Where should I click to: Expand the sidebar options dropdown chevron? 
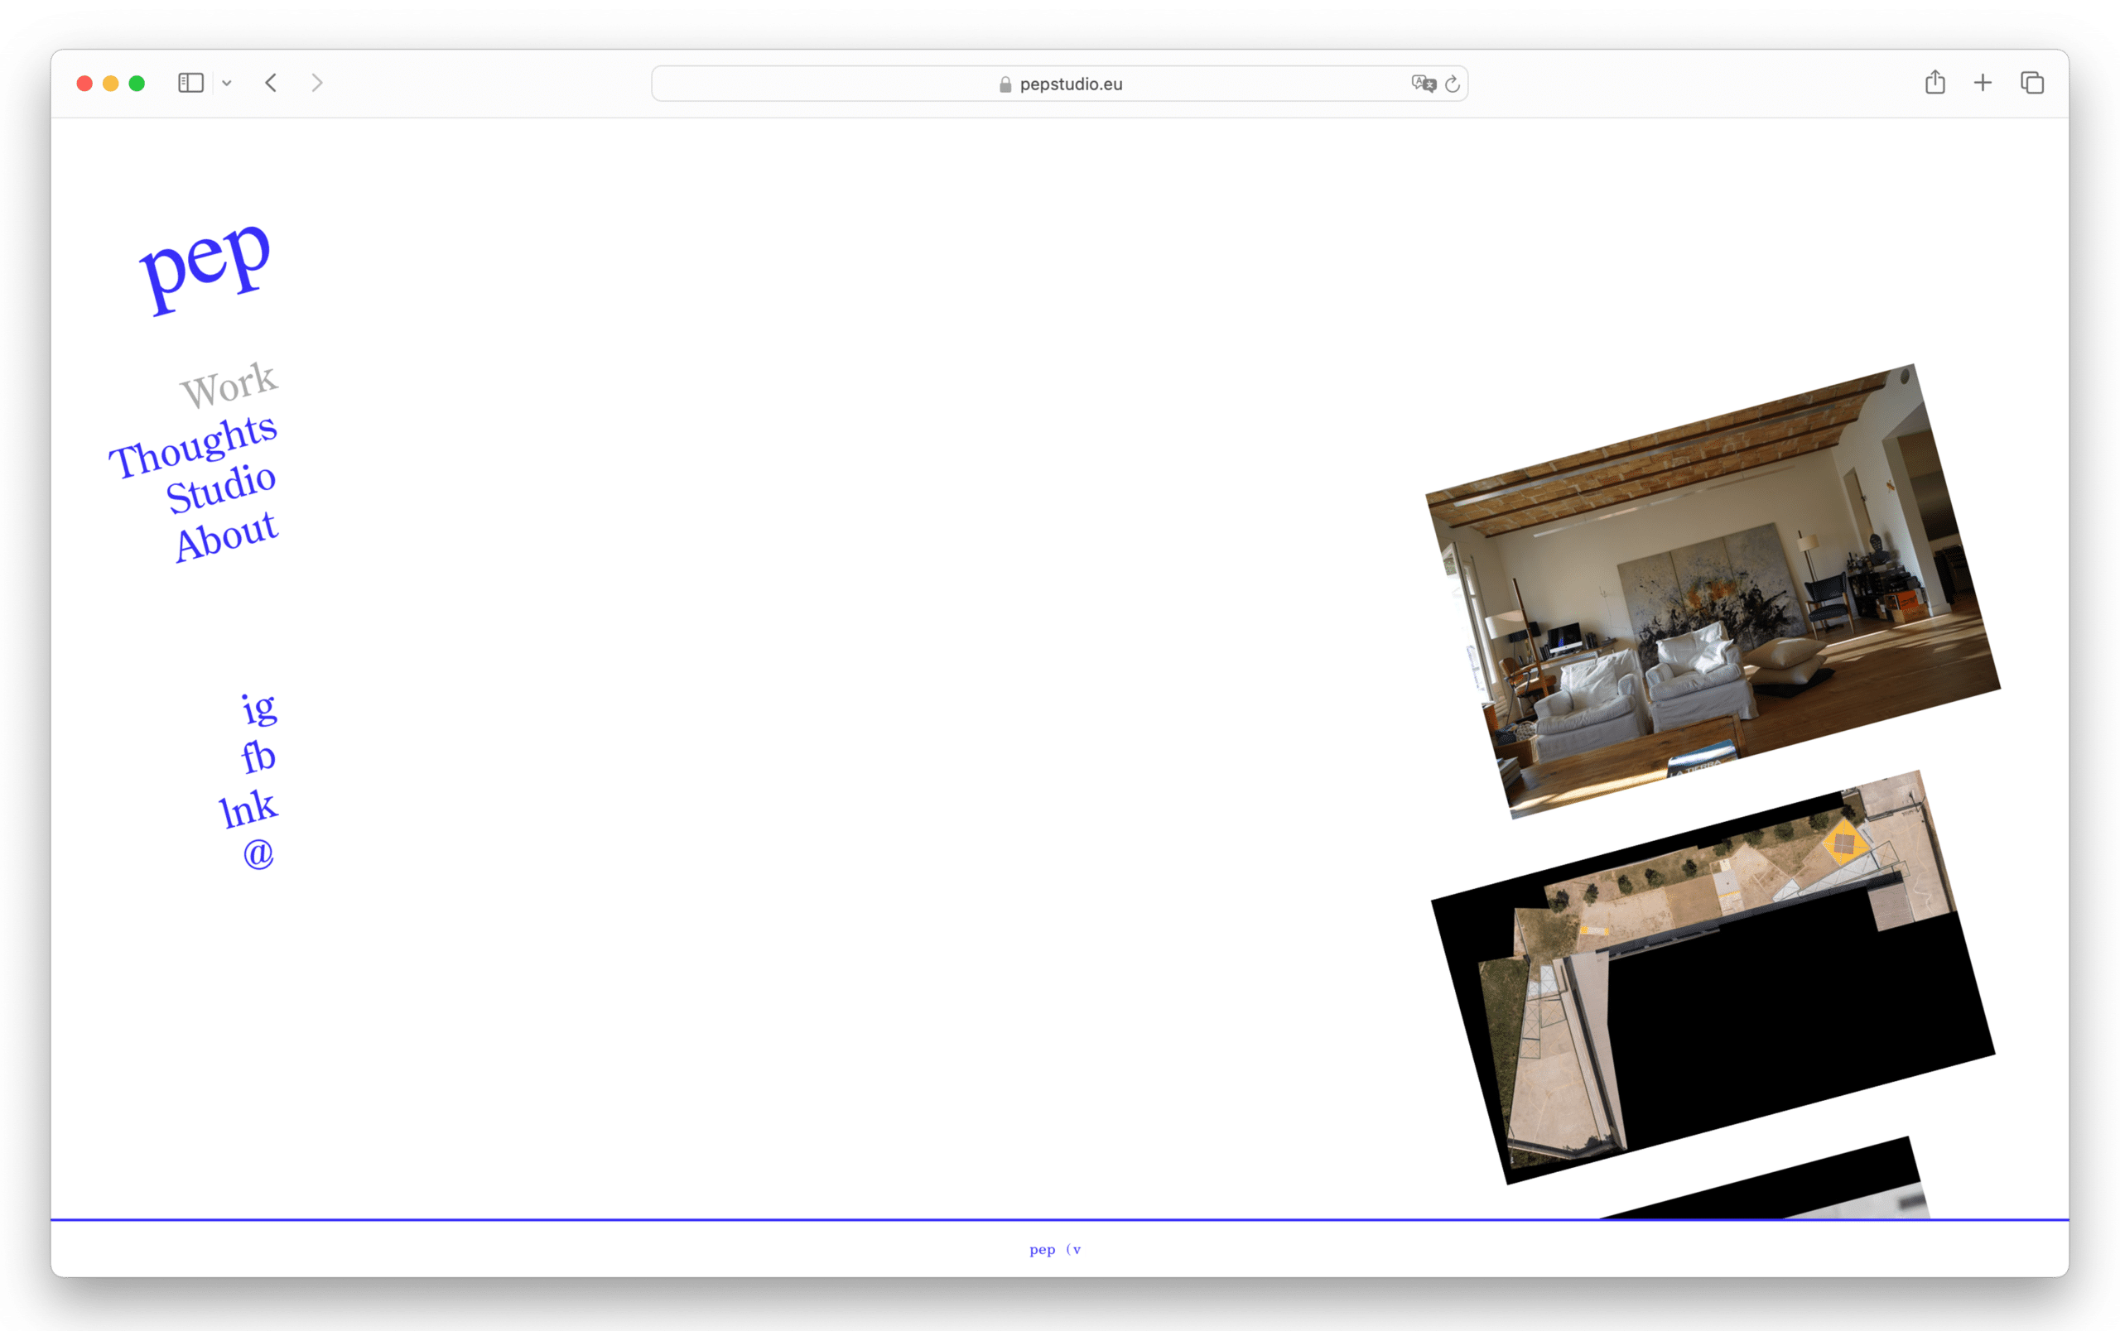226,84
